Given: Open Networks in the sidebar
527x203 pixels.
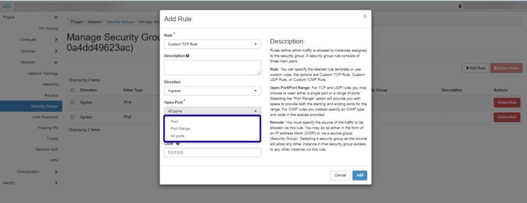Looking at the screenshot, I should [50, 84].
